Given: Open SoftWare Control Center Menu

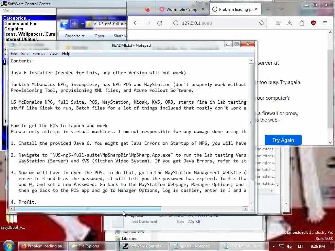Looking at the screenshot, I should click(8, 10).
